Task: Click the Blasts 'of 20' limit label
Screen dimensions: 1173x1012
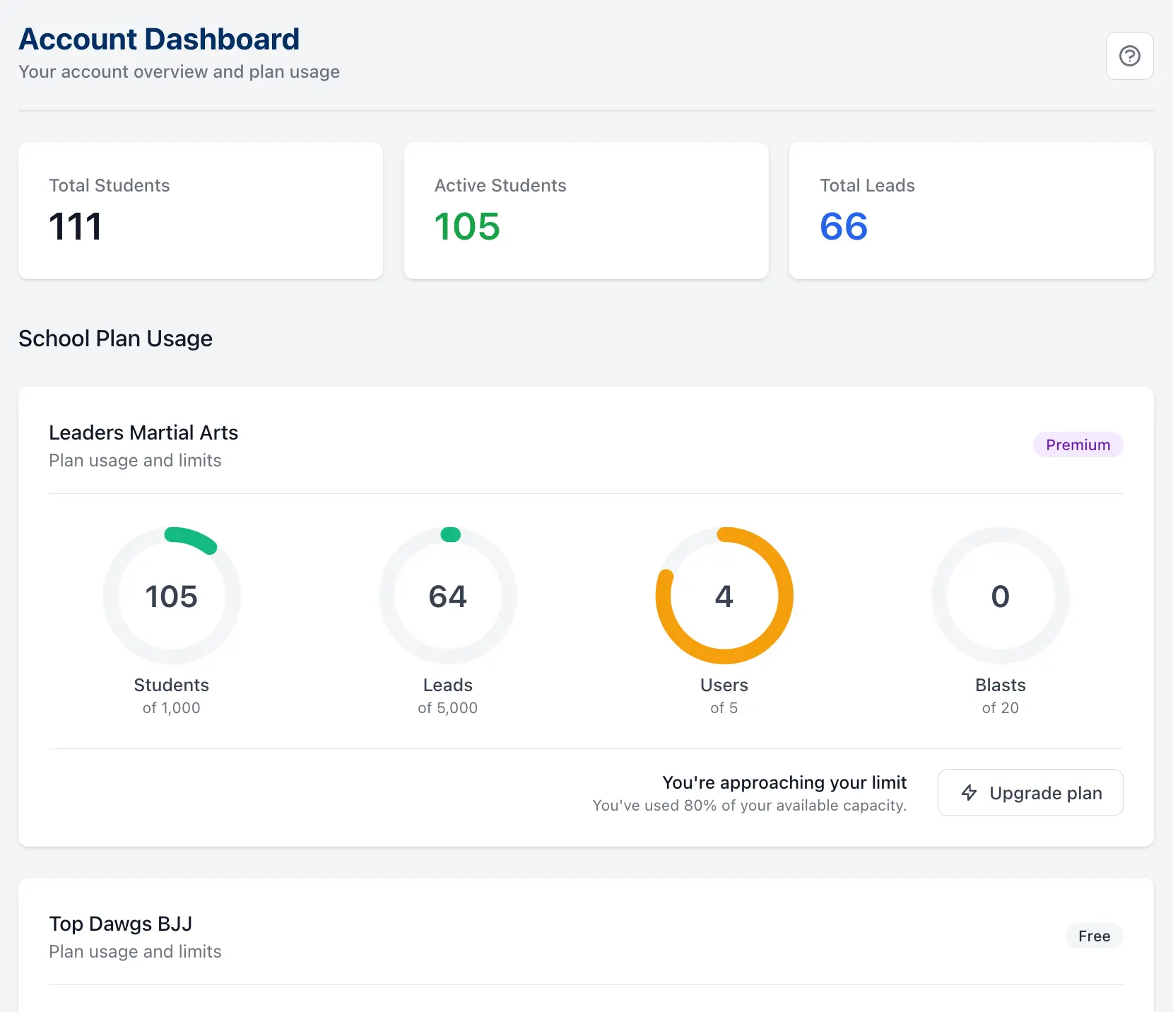Action: click(x=1000, y=708)
